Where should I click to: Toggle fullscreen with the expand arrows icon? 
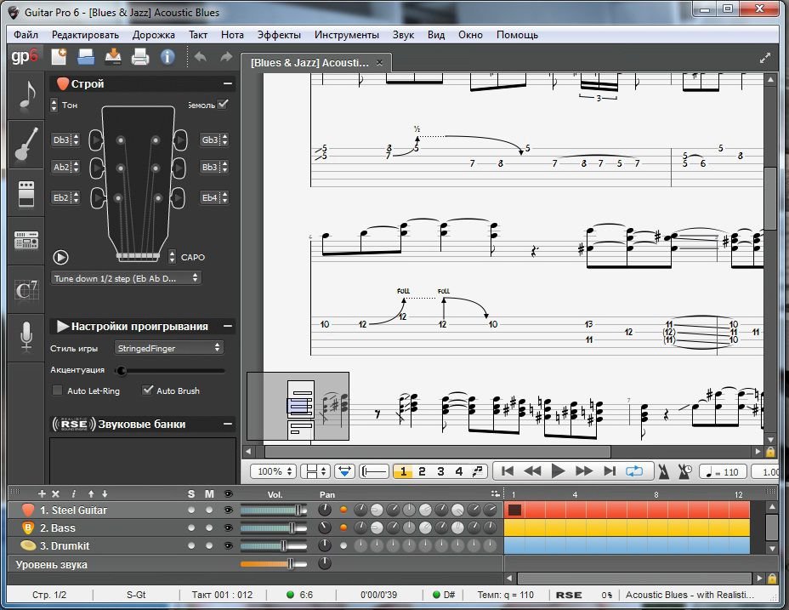tap(765, 58)
